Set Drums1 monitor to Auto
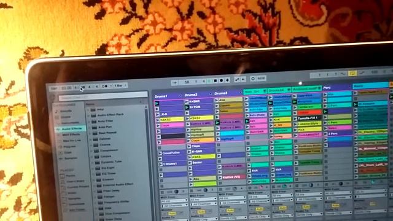Image resolution: width=393 pixels, height=221 pixels. [x=172, y=213]
